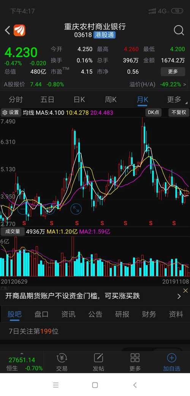Tap the stock title 重庆农村商业银行
Viewport: 190px width, 396px height.
click(x=95, y=27)
